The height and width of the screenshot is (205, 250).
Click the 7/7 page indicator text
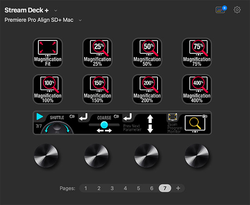[x=39, y=126]
